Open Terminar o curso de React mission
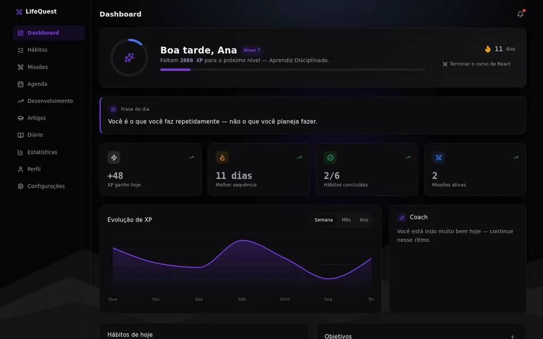The height and width of the screenshot is (339, 543). [476, 64]
